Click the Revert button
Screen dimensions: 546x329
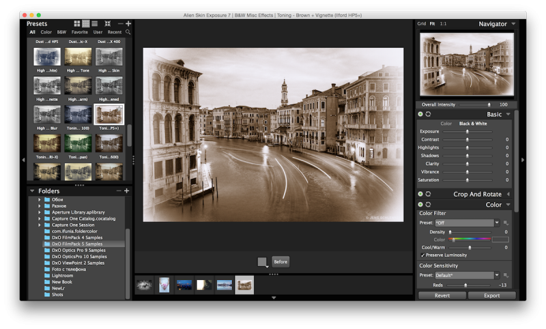point(442,296)
